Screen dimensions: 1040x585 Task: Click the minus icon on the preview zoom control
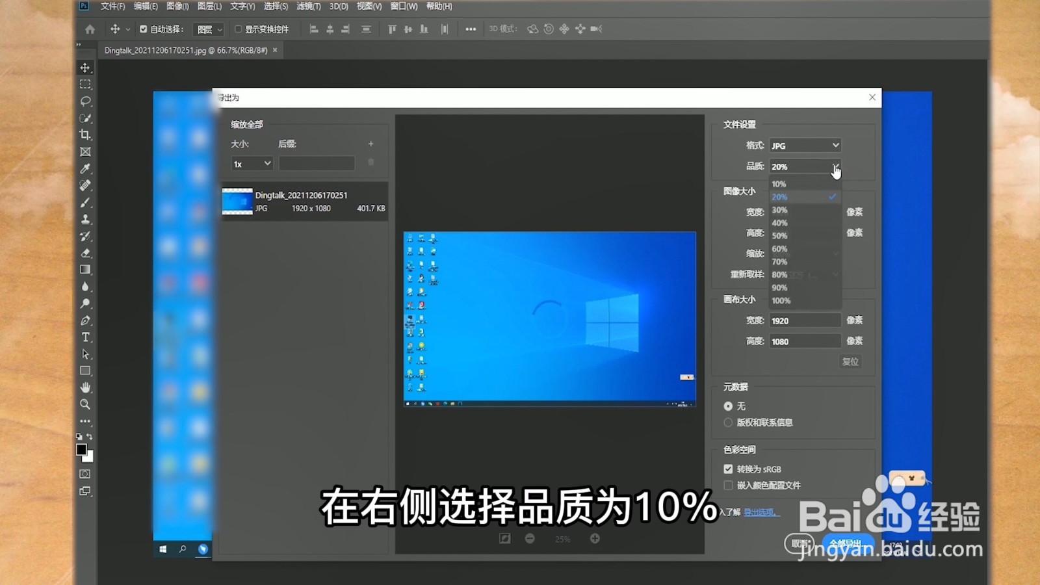click(x=530, y=538)
